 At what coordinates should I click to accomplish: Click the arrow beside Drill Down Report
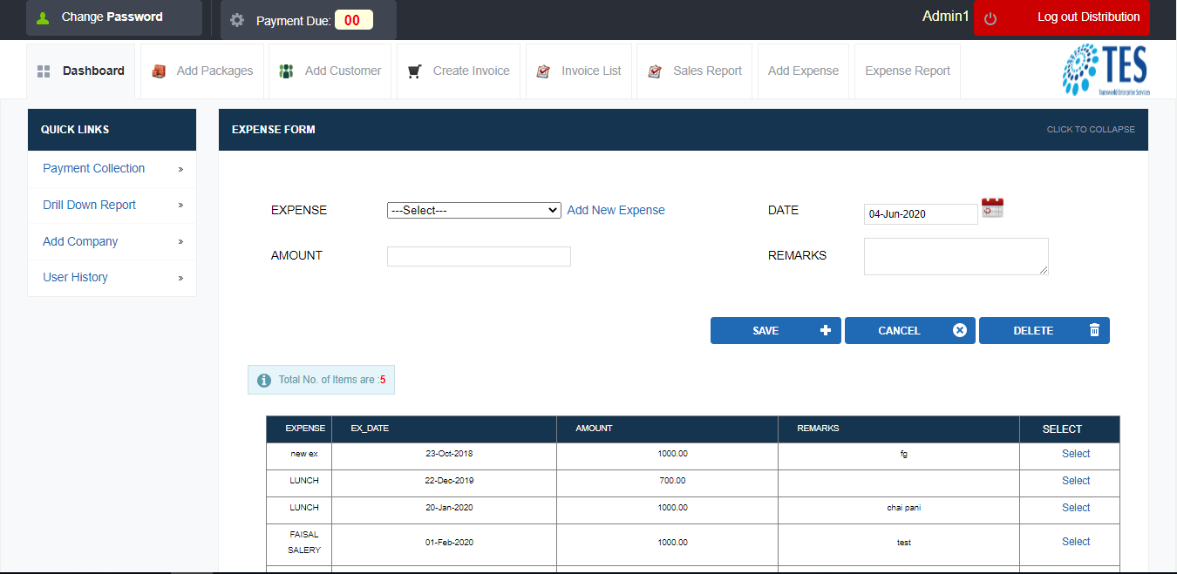coord(180,206)
